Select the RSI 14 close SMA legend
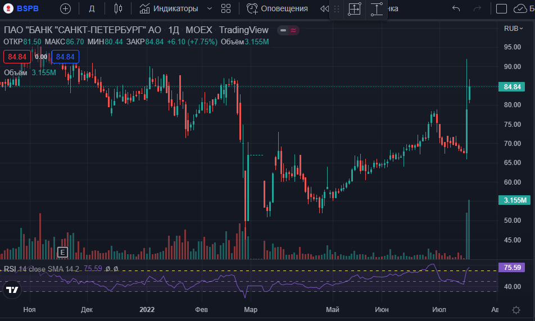535x321 pixels. point(42,269)
